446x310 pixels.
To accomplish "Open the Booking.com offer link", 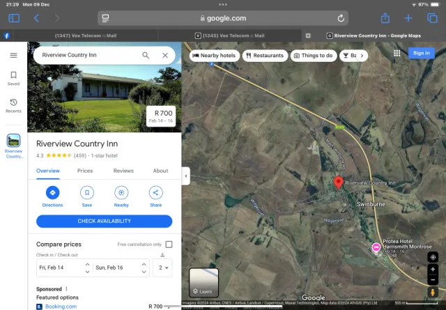I will [61, 307].
